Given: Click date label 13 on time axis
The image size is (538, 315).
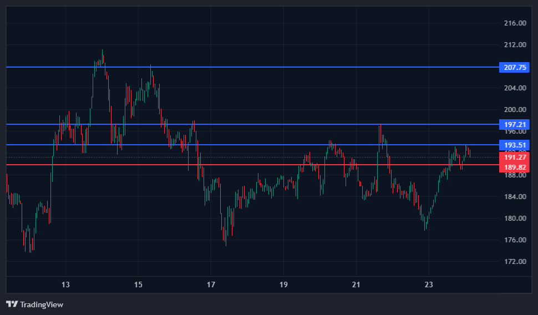Looking at the screenshot, I should tap(65, 284).
